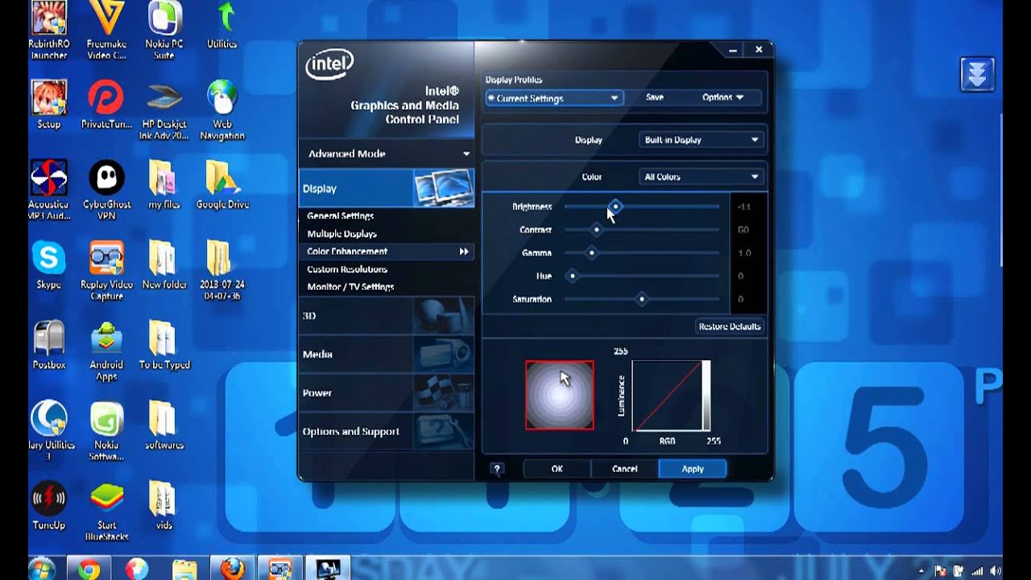This screenshot has width=1031, height=580.
Task: Open HP Deskjet Ink Adv desktop icon
Action: [164, 110]
